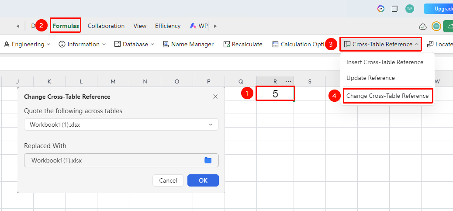Image resolution: width=453 pixels, height=211 pixels.
Task: Choose Update Reference menu entry
Action: pyautogui.click(x=370, y=78)
